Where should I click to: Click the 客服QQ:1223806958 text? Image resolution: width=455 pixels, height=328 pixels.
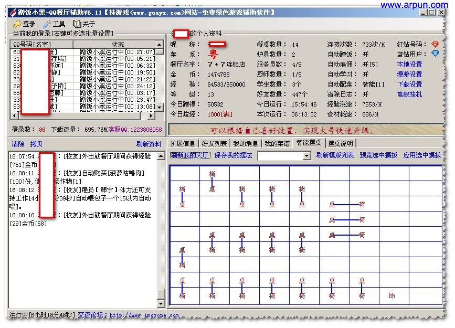coord(135,130)
